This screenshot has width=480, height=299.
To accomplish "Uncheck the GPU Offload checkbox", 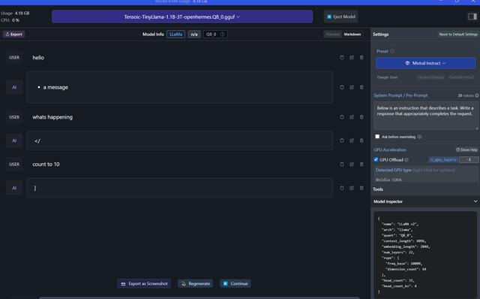I will 376,159.
